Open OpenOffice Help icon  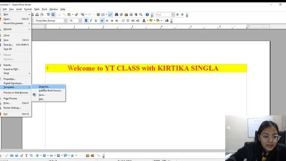pyautogui.click(x=147, y=15)
